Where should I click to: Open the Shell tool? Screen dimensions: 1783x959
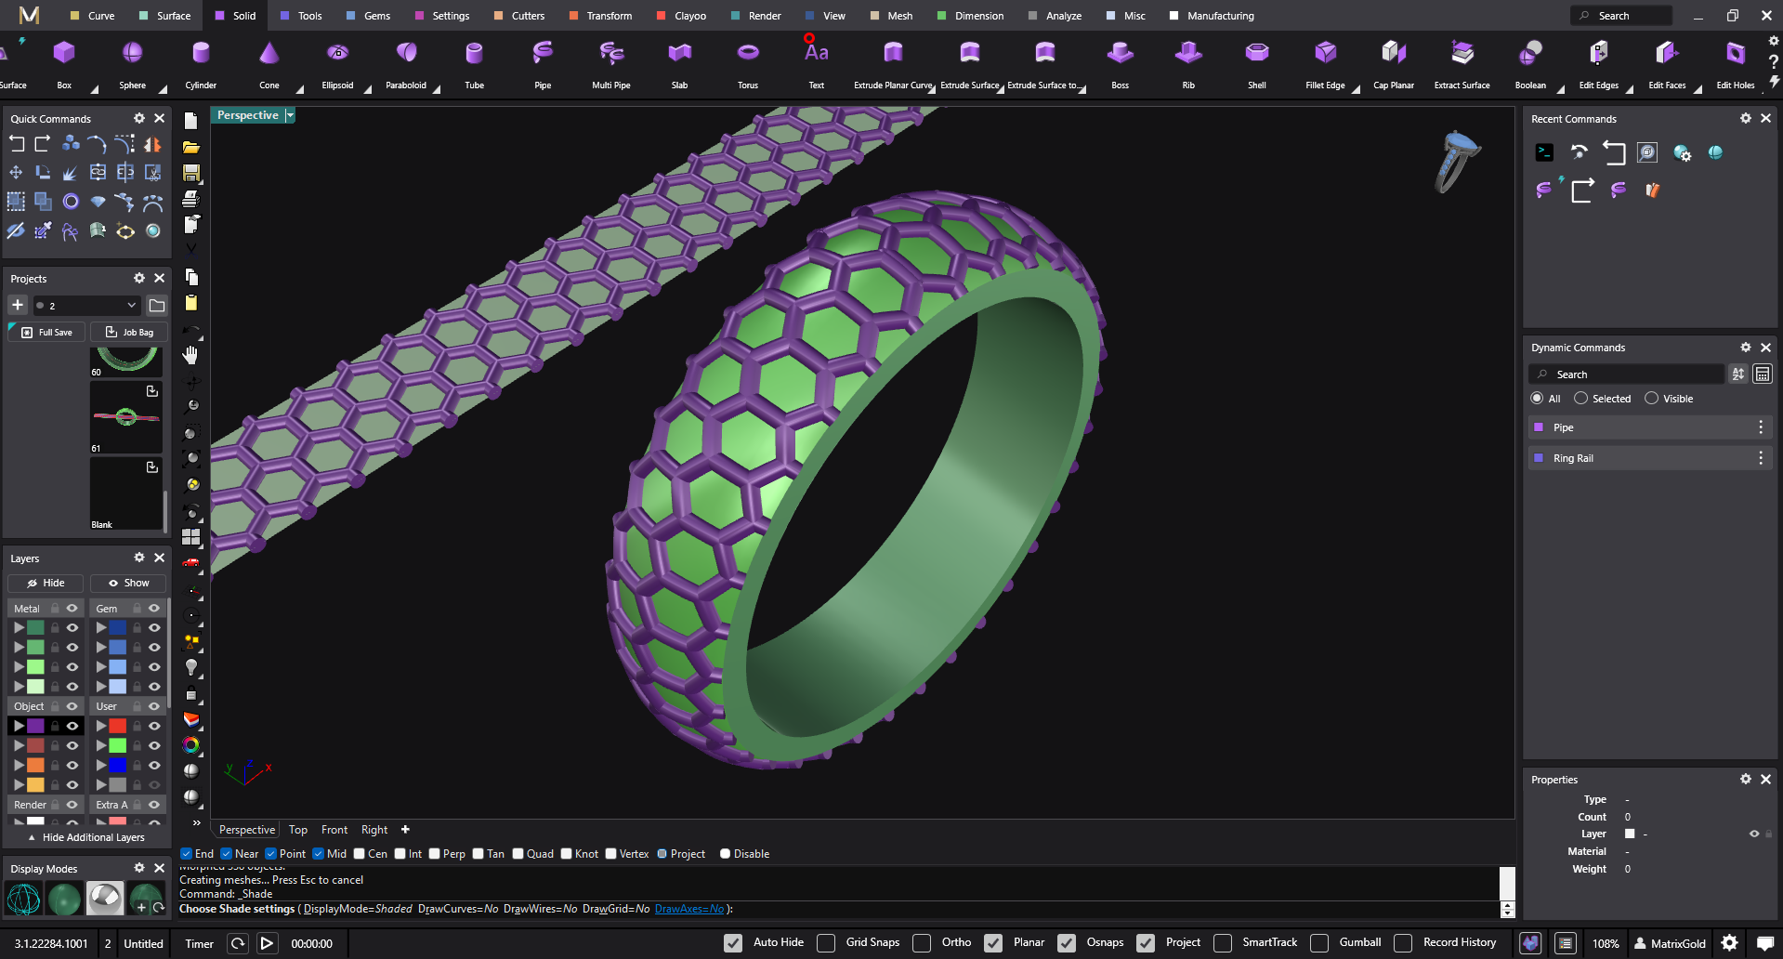(x=1256, y=54)
